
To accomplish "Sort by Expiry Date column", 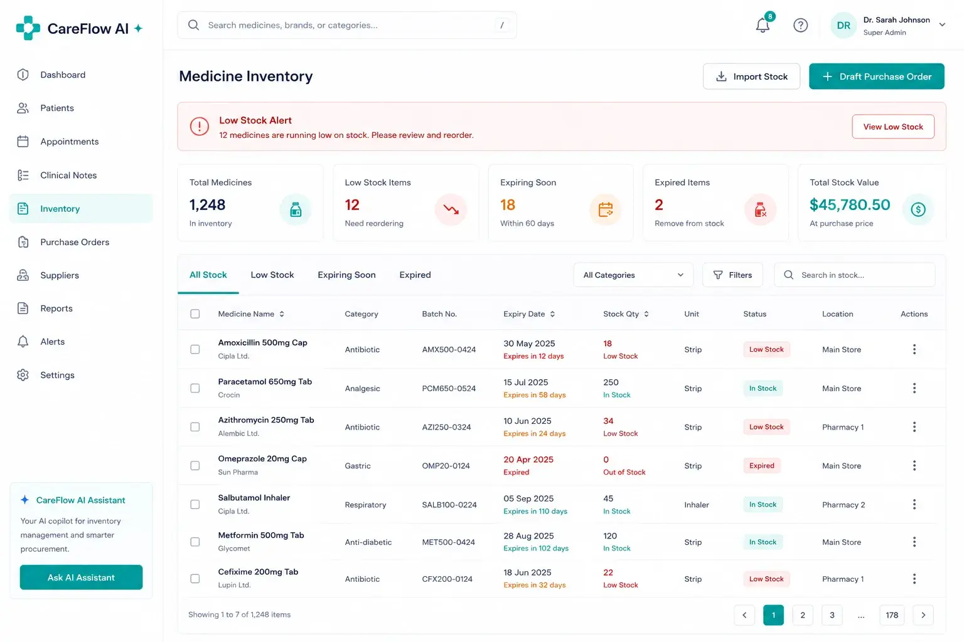I will coord(529,314).
